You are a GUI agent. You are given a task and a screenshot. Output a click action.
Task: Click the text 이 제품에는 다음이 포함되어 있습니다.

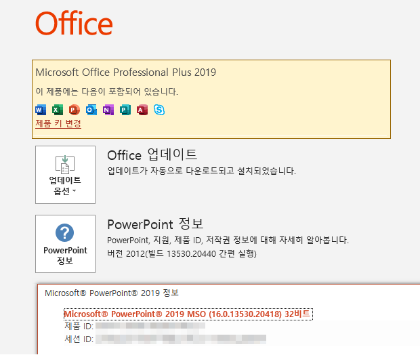106,91
